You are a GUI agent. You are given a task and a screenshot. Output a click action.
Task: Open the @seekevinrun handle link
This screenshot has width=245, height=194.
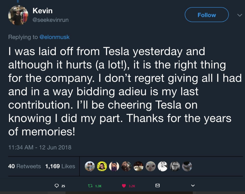point(50,20)
